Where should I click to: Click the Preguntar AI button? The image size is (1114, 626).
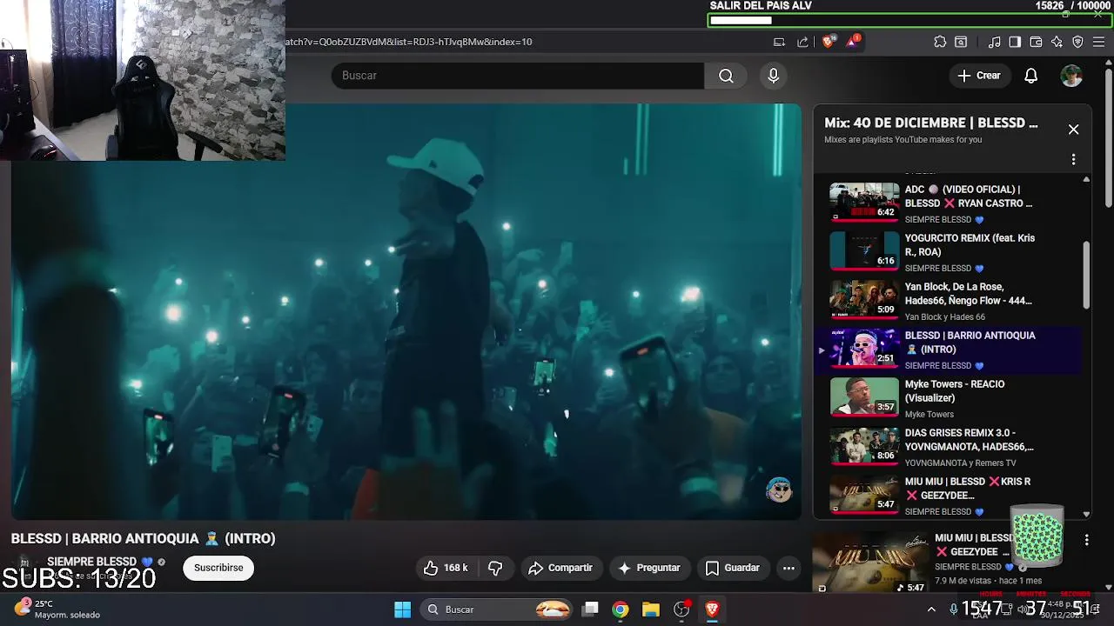(649, 568)
